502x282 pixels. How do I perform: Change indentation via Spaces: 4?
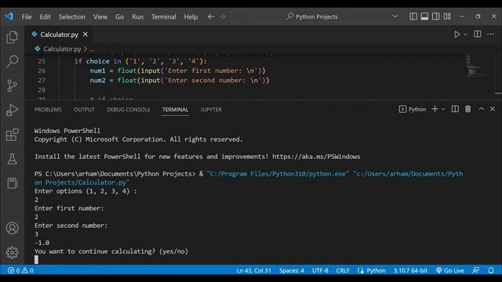(x=291, y=270)
